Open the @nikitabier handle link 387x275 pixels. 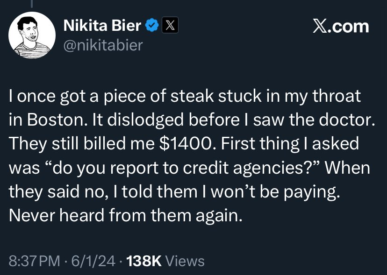102,45
